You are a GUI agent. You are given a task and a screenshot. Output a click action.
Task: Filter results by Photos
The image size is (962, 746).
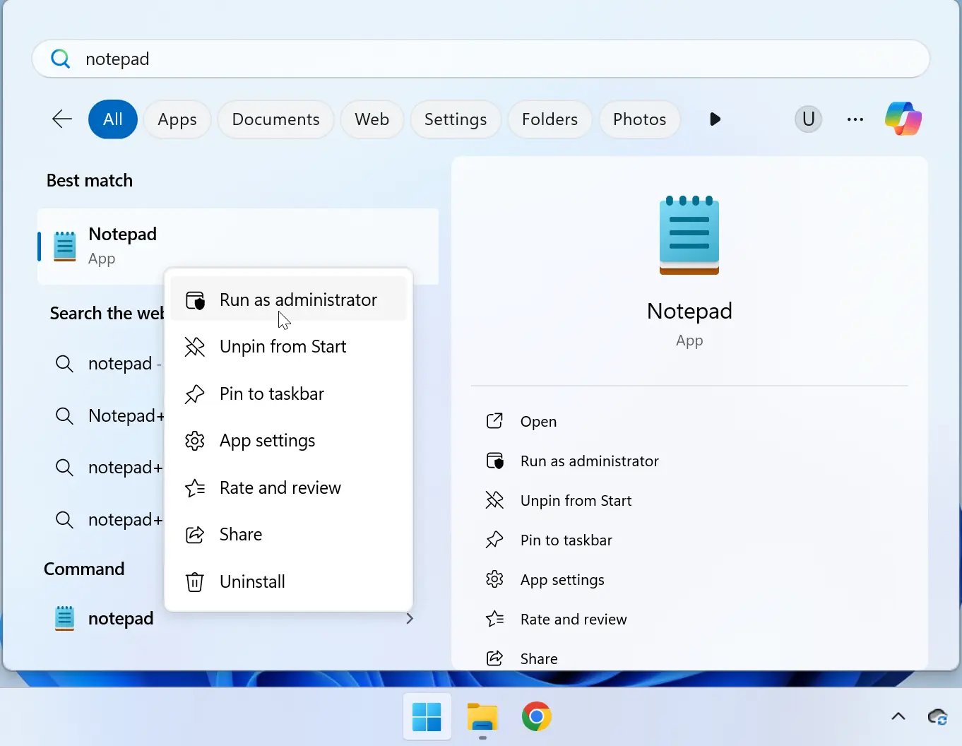(x=639, y=119)
